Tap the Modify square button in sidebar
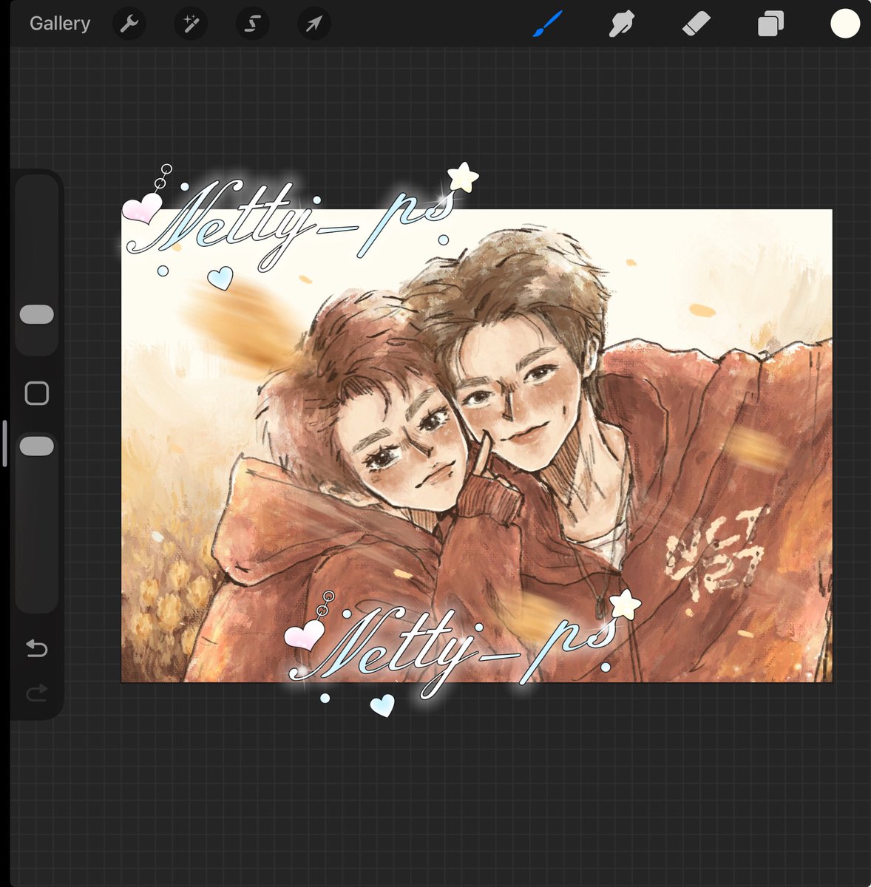Screen dimensions: 871x887 click(x=37, y=393)
